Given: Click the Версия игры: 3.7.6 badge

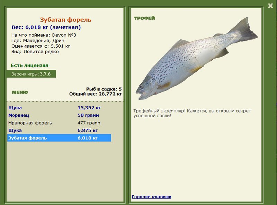Looking at the screenshot, I should 31,74.
